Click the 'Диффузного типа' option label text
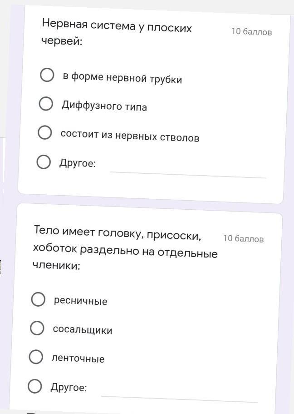This screenshot has height=414, width=294. click(x=104, y=107)
